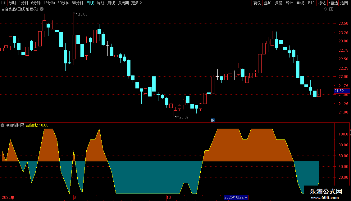
Task: Click the 财 financial marker icon
Action: 213,120
